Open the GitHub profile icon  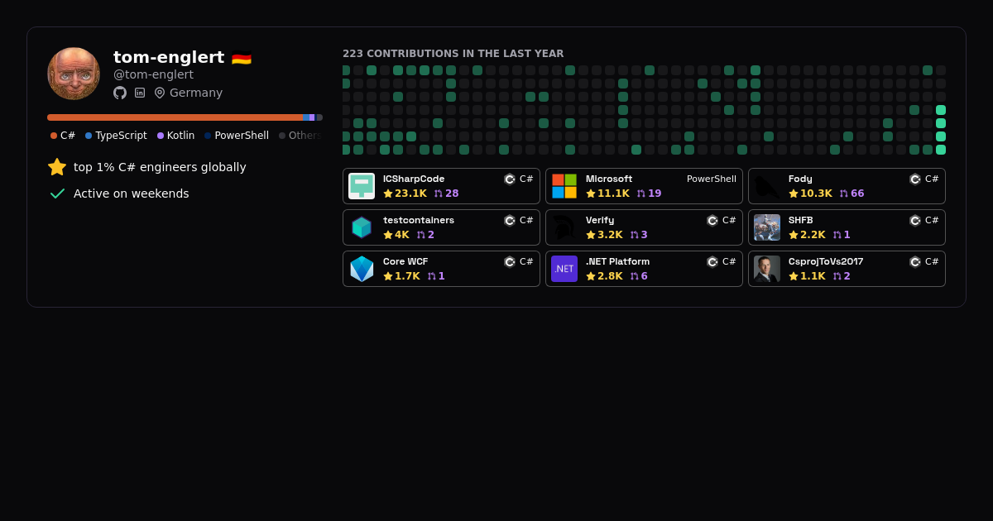coord(120,93)
